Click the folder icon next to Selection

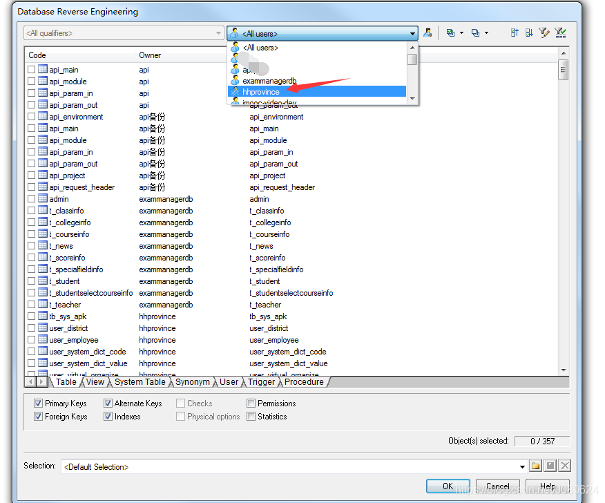pyautogui.click(x=535, y=466)
